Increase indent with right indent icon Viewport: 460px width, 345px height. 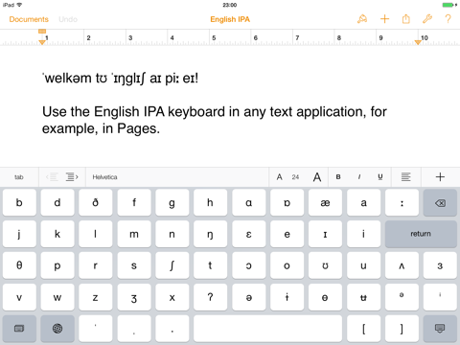(x=72, y=177)
